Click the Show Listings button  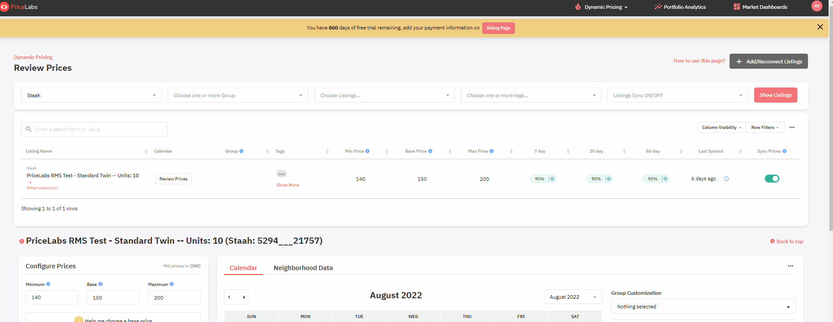click(x=775, y=95)
